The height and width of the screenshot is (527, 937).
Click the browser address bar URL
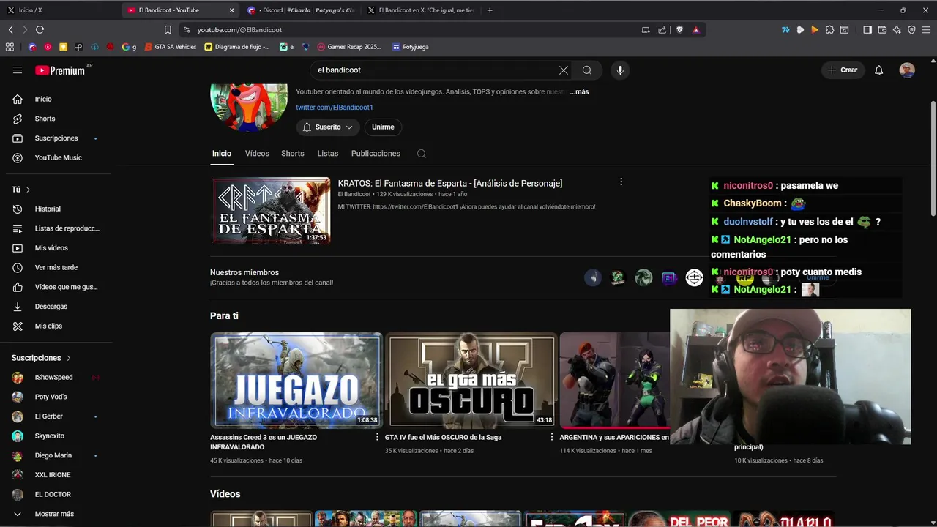click(x=239, y=30)
